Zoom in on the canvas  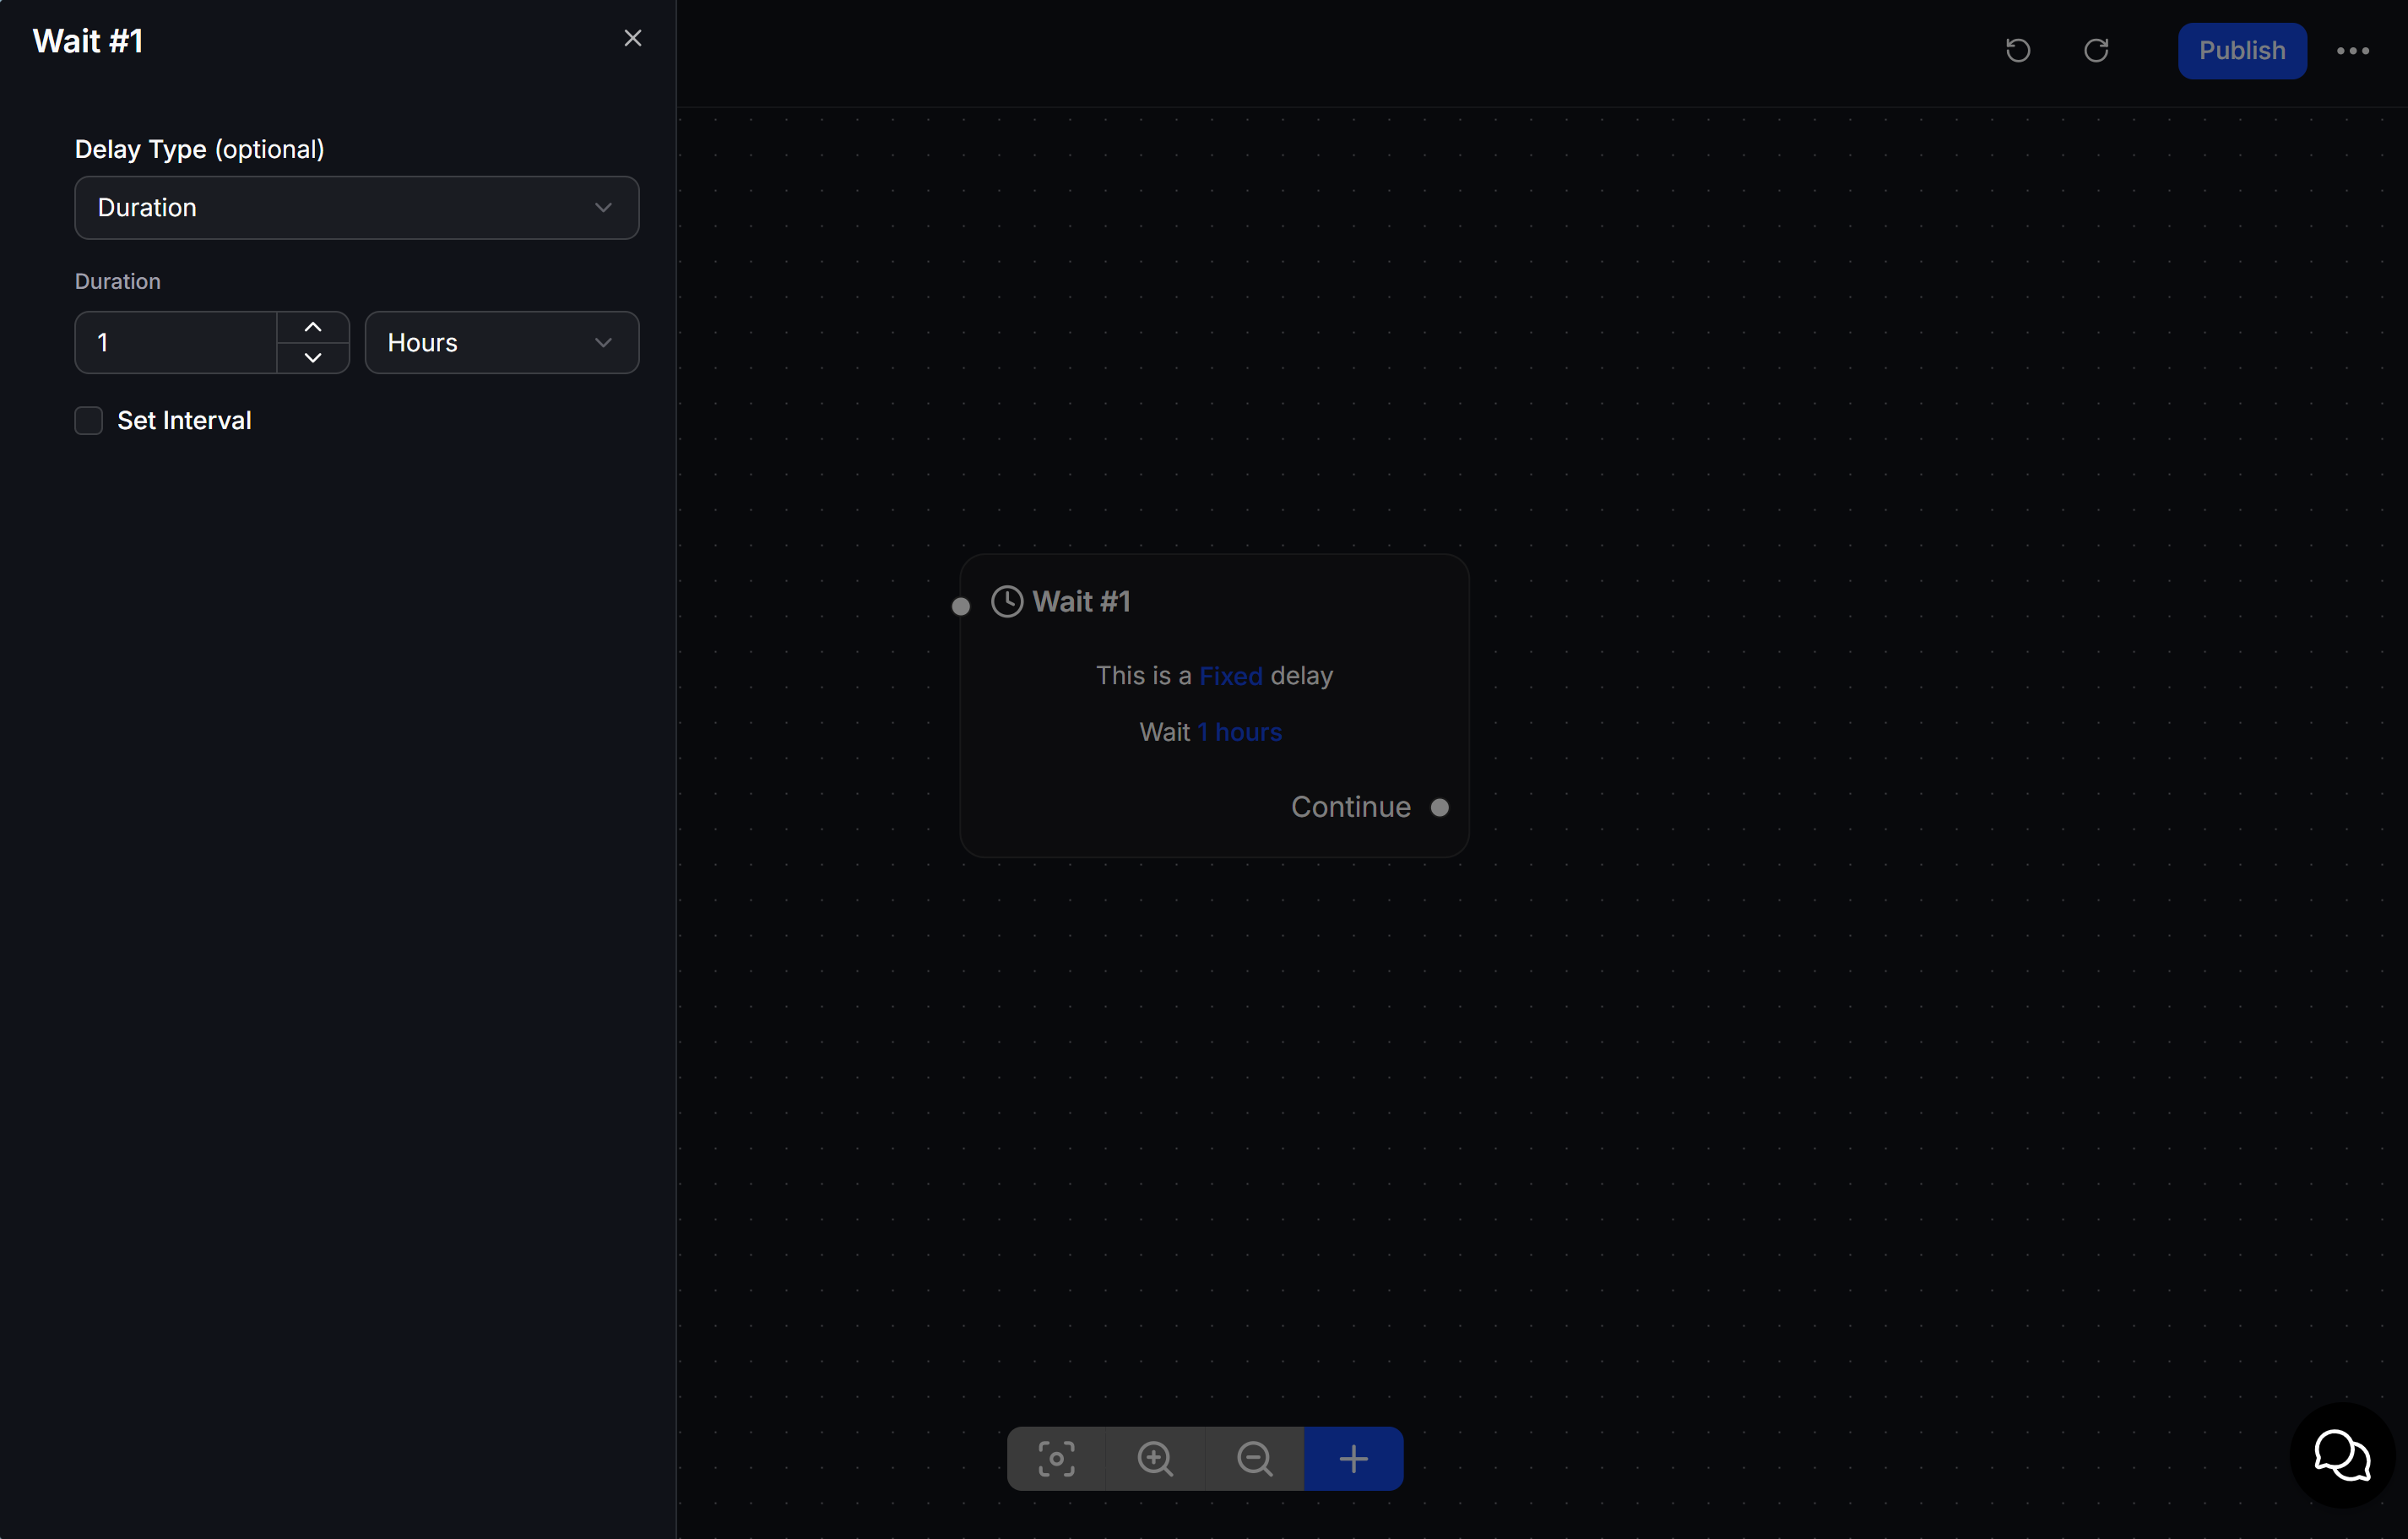(1155, 1458)
